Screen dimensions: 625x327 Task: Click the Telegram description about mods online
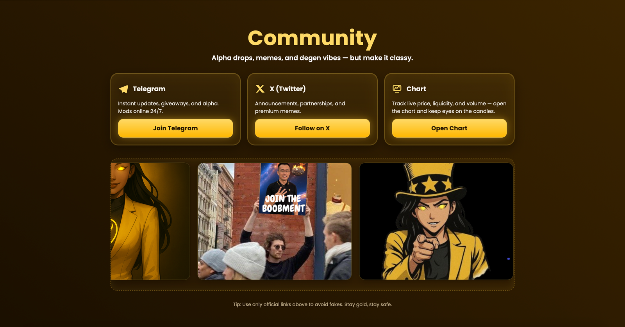click(x=168, y=107)
